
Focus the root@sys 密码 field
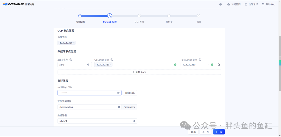click(x=90, y=93)
